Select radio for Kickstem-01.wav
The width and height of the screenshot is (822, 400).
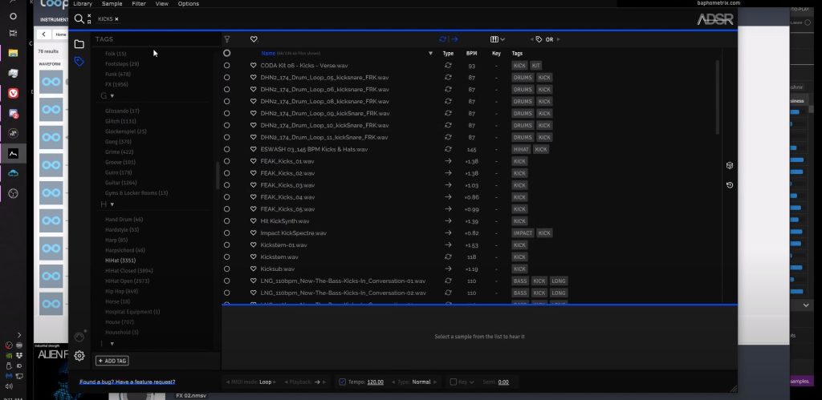point(226,245)
